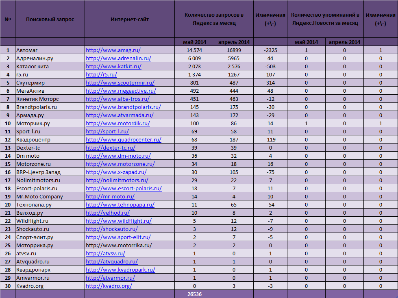
Task: Click the http://r5.ru/ link
Action: (x=101, y=75)
